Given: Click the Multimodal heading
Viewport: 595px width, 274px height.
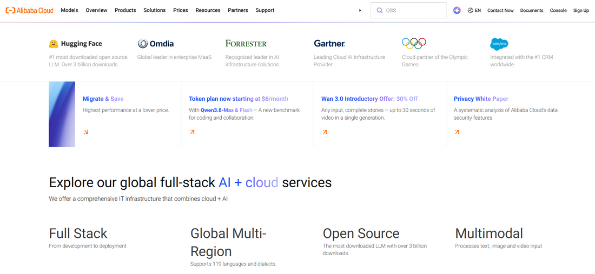Looking at the screenshot, I should pyautogui.click(x=489, y=233).
